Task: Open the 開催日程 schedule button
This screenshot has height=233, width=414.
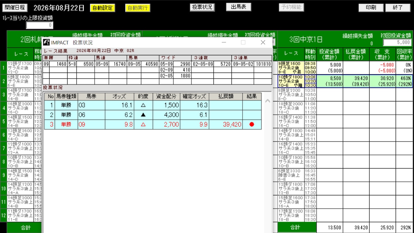Action: 15,8
